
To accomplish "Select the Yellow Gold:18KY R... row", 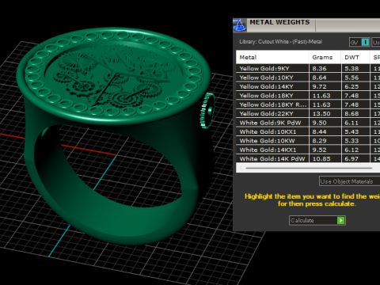I will click(x=308, y=104).
